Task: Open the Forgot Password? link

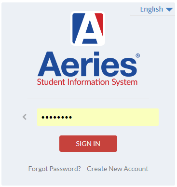Action: point(54,169)
